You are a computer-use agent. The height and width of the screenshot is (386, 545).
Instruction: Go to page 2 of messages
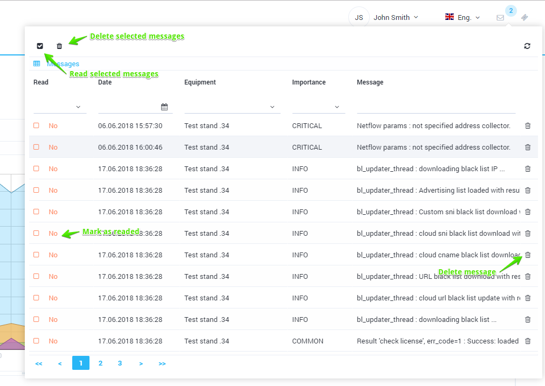[100, 363]
